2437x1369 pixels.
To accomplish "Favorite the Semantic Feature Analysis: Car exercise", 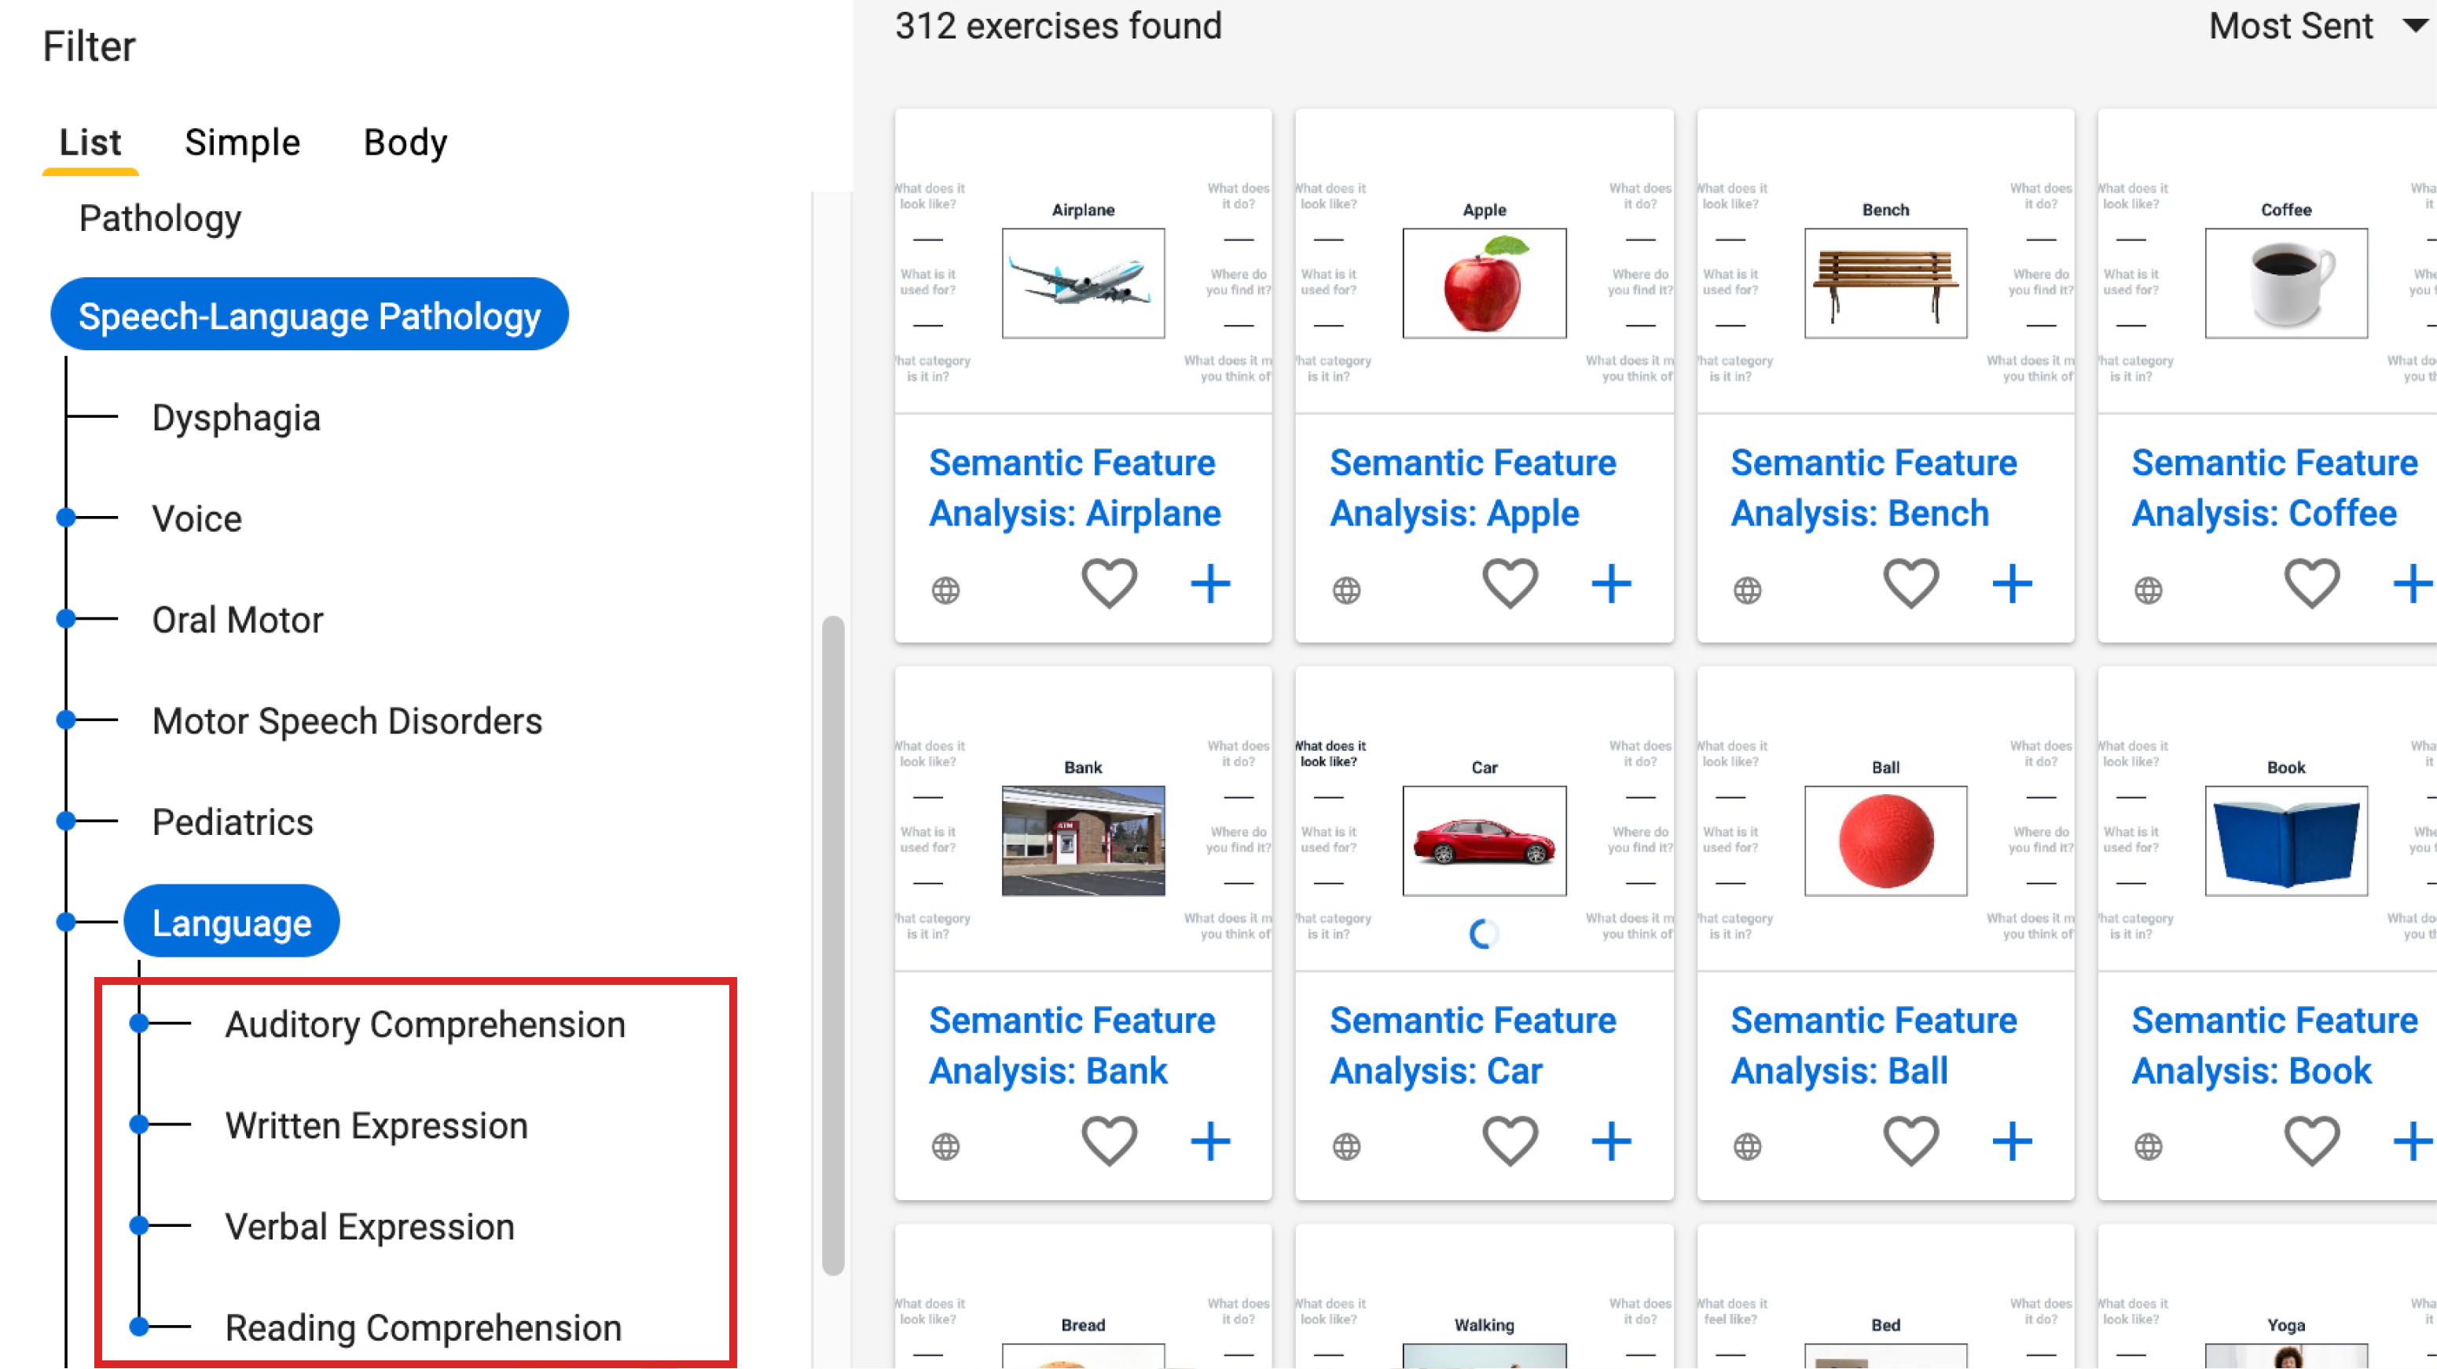I will 1510,1141.
